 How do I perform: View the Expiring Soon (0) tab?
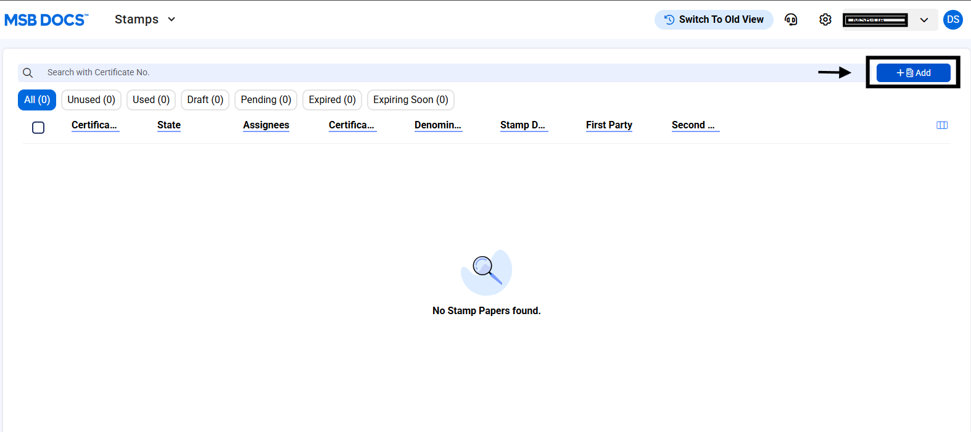[x=410, y=100]
